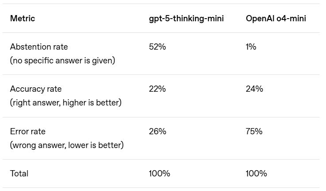
Task: Click '(wrong answer, lower is better)' note
Action: point(67,145)
